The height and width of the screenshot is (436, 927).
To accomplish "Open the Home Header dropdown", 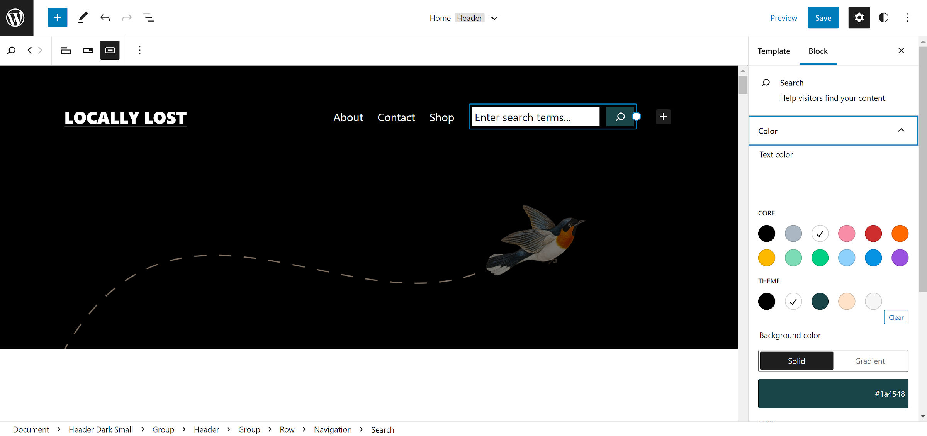I will click(x=495, y=18).
